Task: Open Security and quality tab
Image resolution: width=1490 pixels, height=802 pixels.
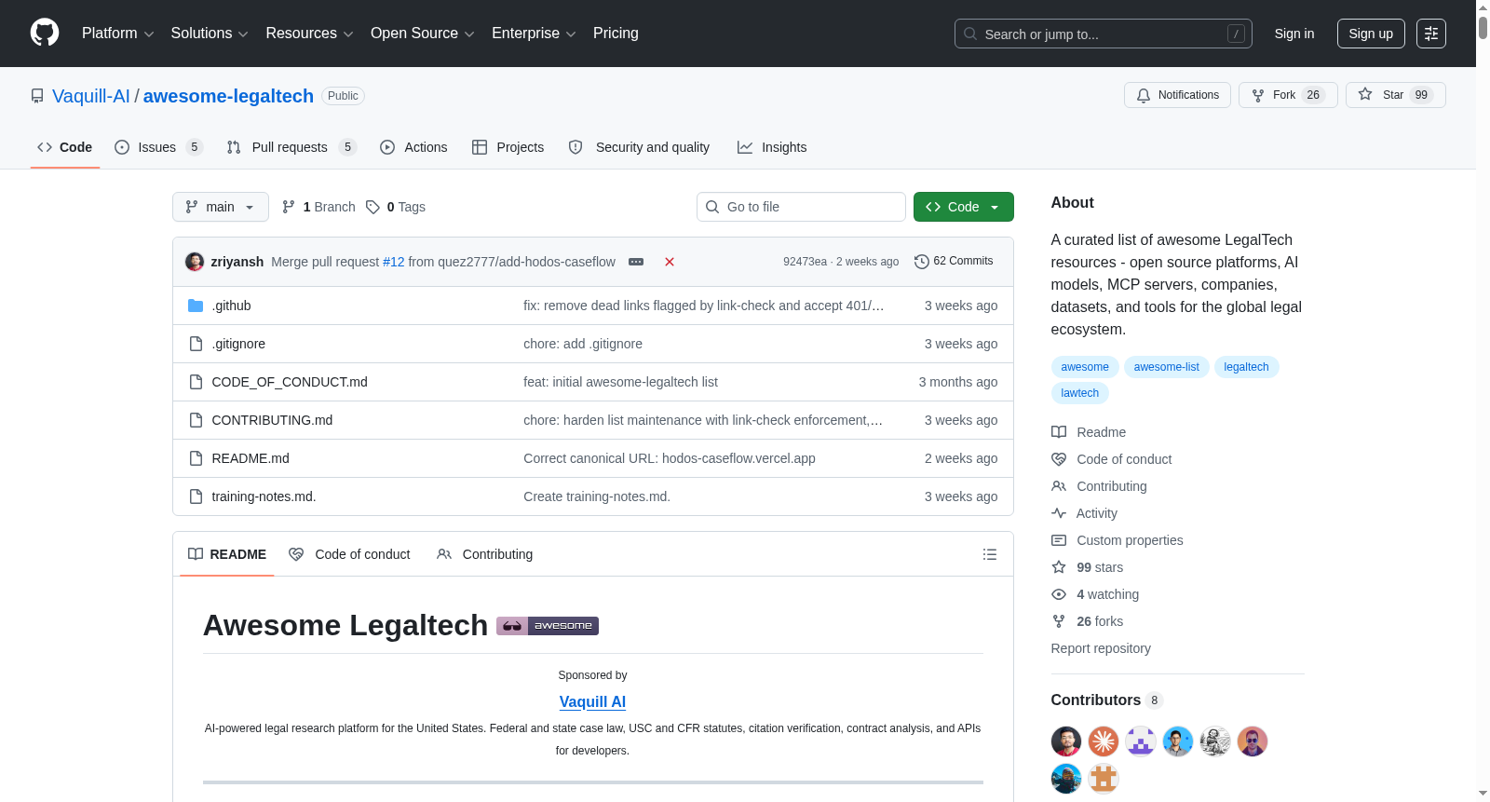Action: (x=639, y=147)
